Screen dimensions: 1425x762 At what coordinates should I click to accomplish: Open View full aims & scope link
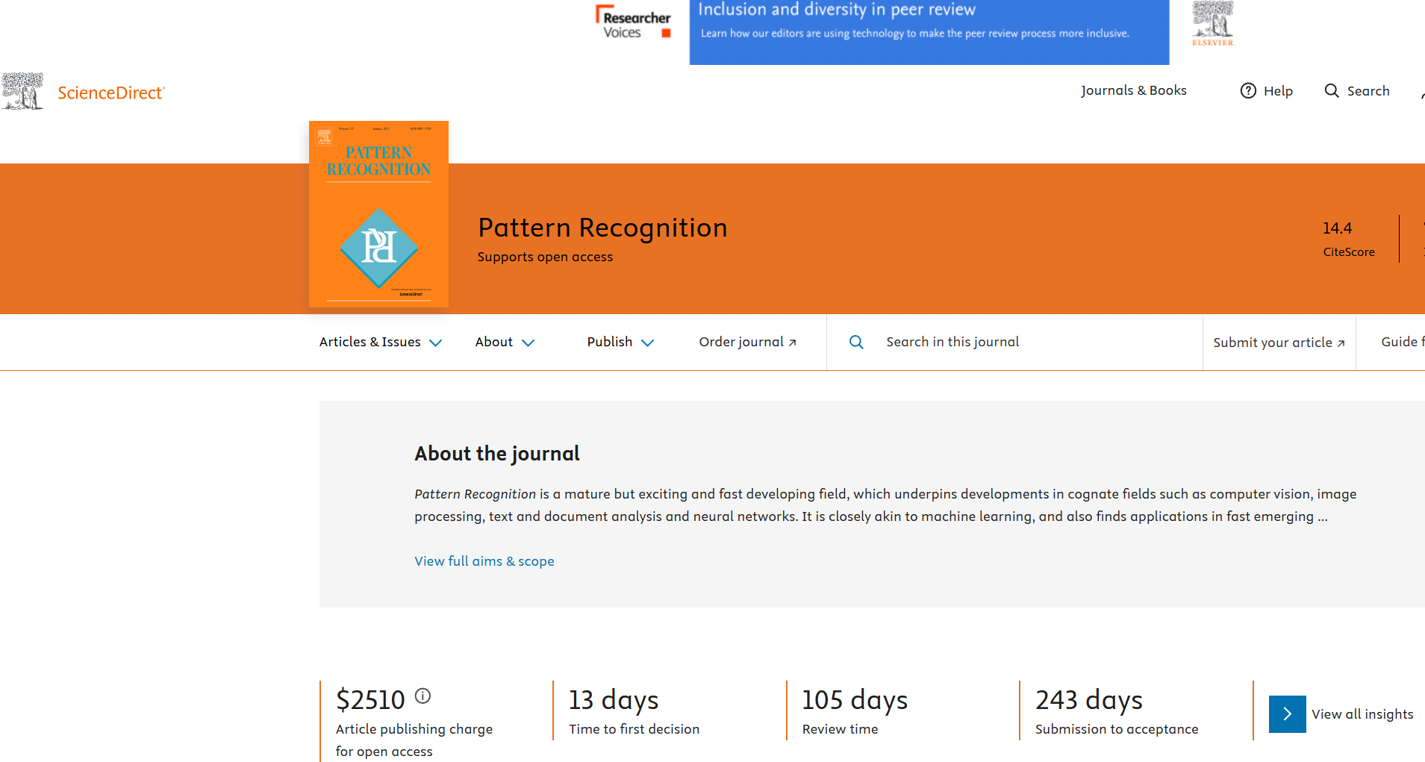pos(484,561)
